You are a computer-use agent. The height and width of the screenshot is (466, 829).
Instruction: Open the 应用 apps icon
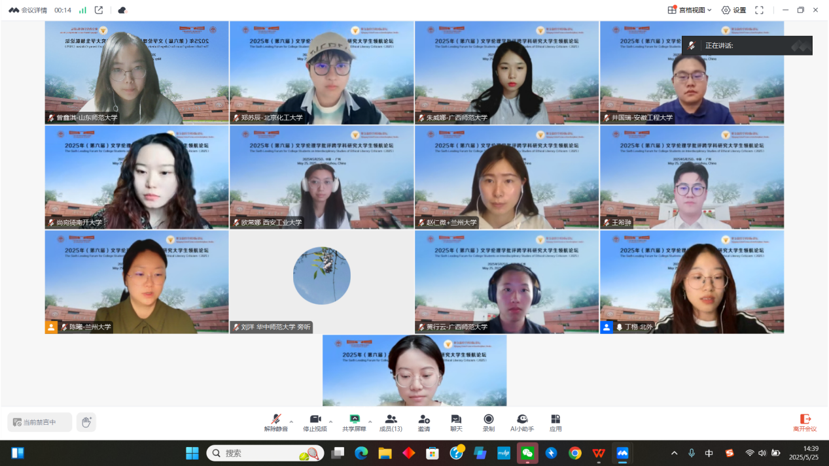tap(556, 422)
